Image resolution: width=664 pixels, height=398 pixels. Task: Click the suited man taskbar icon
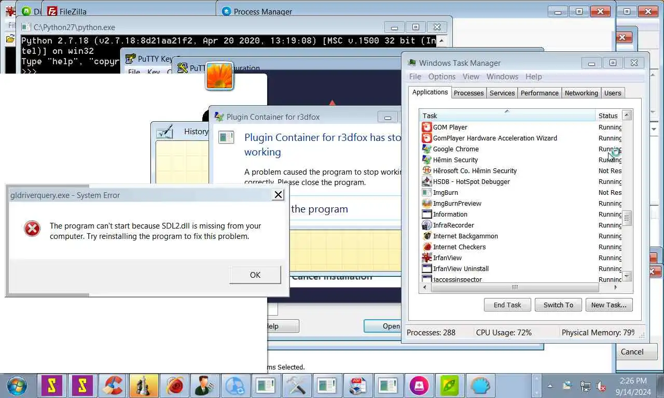(x=204, y=386)
